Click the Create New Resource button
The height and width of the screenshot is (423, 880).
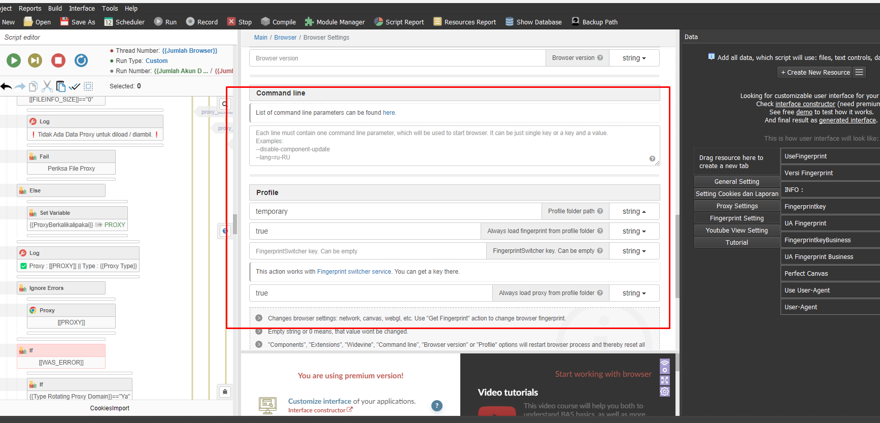[x=815, y=72]
